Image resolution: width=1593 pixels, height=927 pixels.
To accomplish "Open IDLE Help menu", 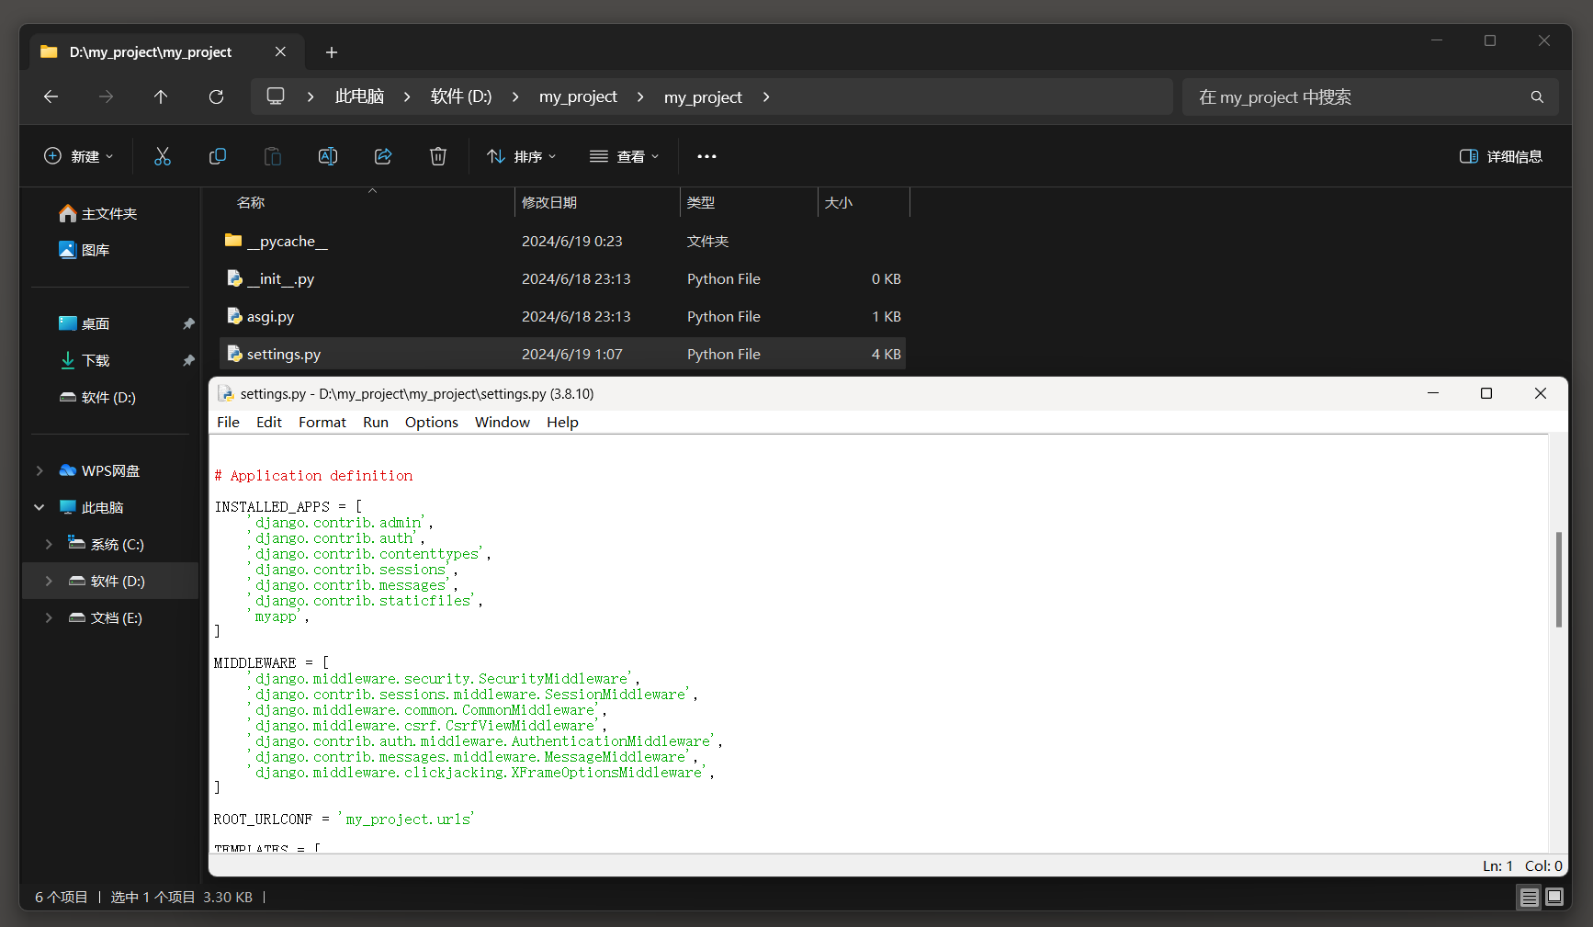I will coord(562,422).
